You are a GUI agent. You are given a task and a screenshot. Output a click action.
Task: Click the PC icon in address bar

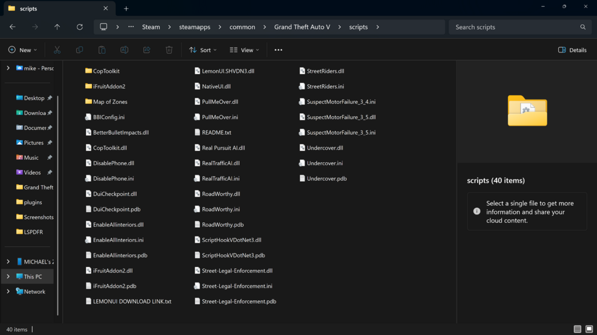pyautogui.click(x=103, y=27)
